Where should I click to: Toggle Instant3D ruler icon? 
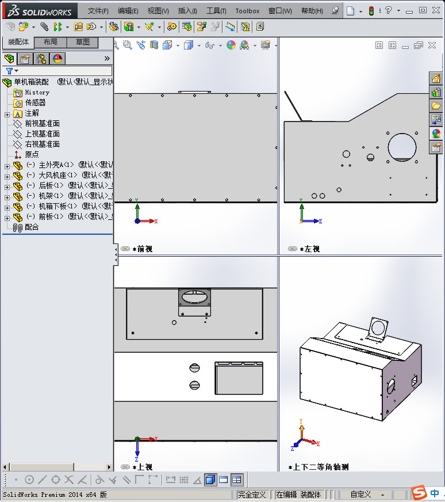click(x=230, y=26)
